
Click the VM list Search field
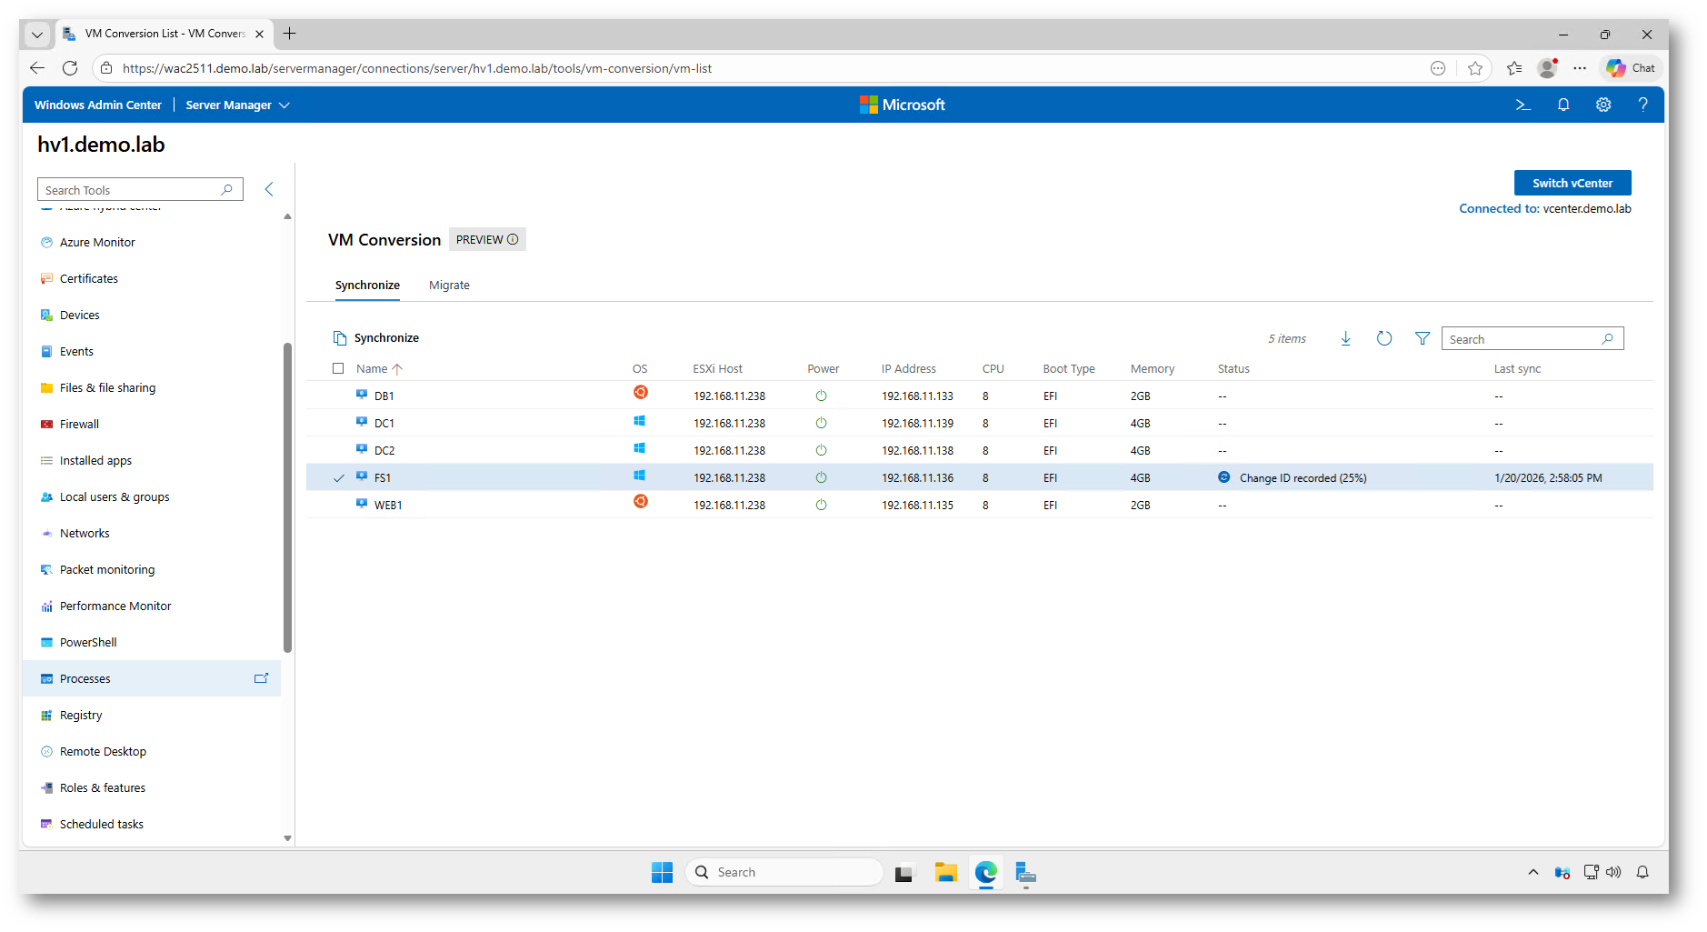coord(1522,339)
